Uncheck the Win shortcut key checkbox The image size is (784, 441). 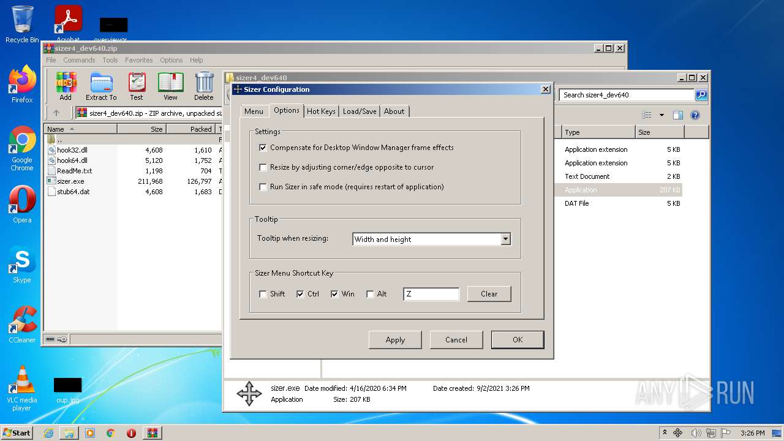coord(334,294)
